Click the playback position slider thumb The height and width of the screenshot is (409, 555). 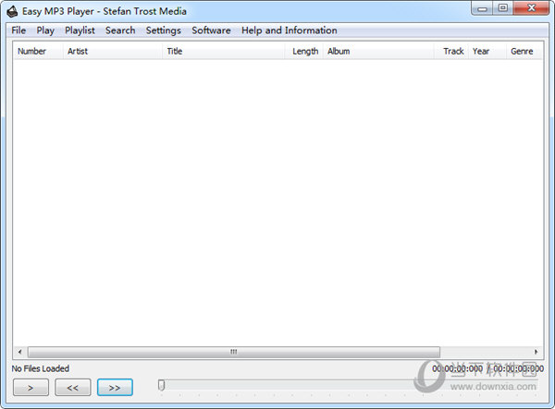[x=161, y=385]
